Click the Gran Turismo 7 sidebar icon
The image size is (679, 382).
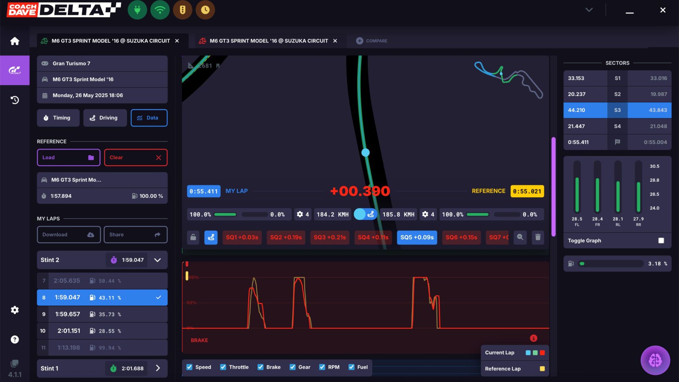tap(15, 70)
